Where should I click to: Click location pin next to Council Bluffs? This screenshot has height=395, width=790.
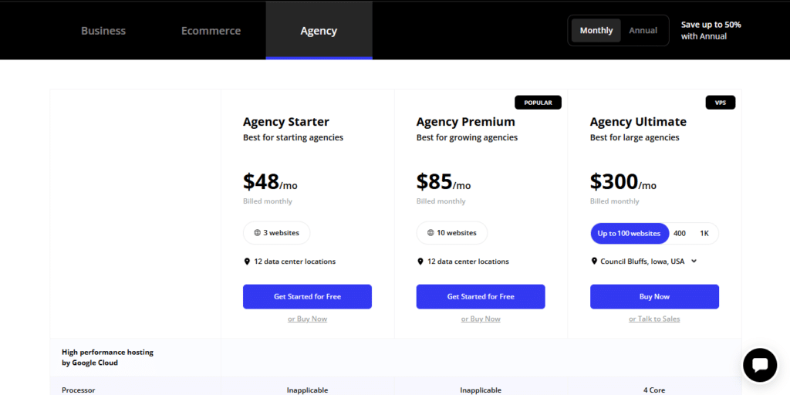click(x=594, y=262)
